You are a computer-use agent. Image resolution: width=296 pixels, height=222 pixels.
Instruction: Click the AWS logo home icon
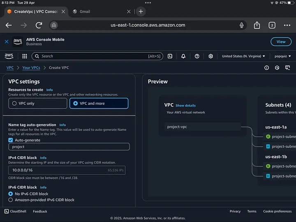pyautogui.click(x=9, y=56)
